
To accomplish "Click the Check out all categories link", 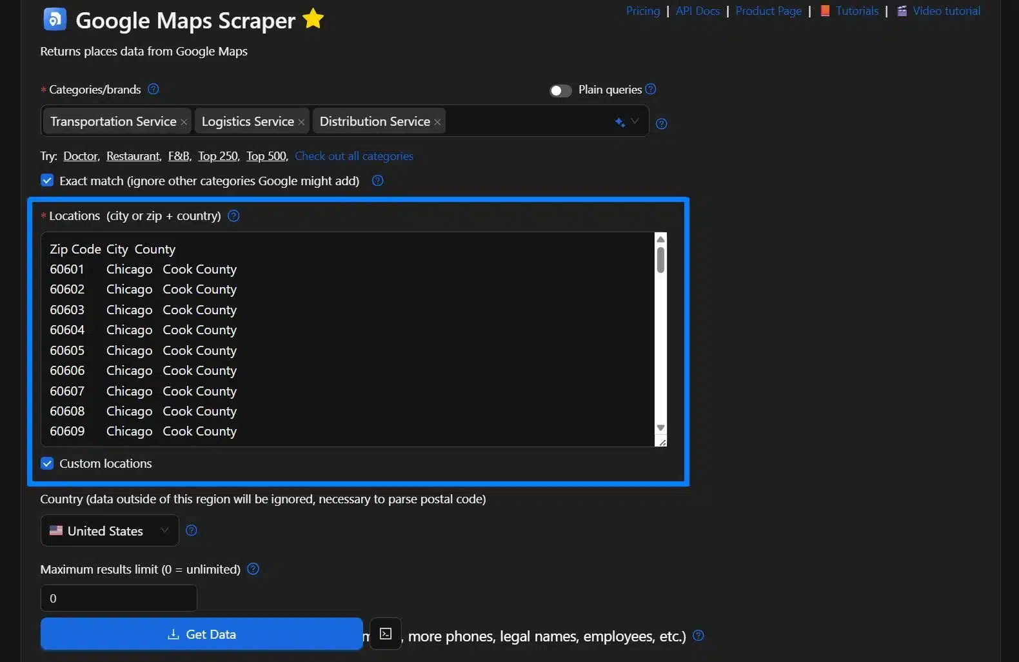I will click(x=353, y=156).
